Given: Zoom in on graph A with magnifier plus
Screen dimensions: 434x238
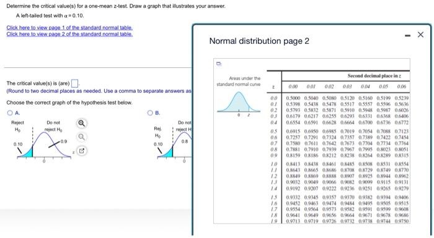Looking at the screenshot, I should pyautogui.click(x=81, y=123).
